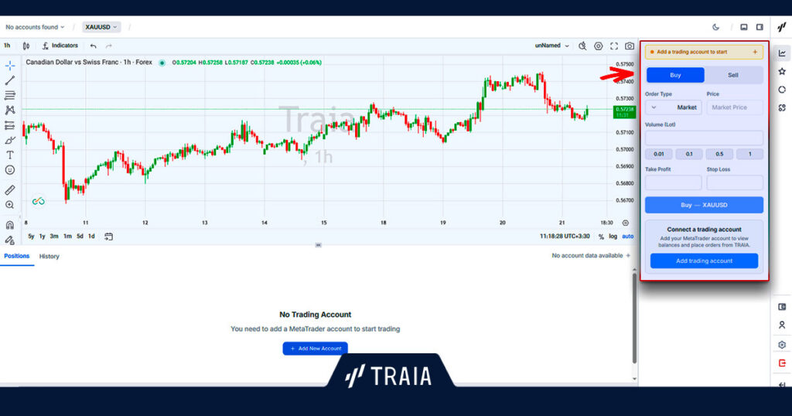The image size is (792, 416).
Task: Set volume preset to 0.01
Action: coord(659,154)
